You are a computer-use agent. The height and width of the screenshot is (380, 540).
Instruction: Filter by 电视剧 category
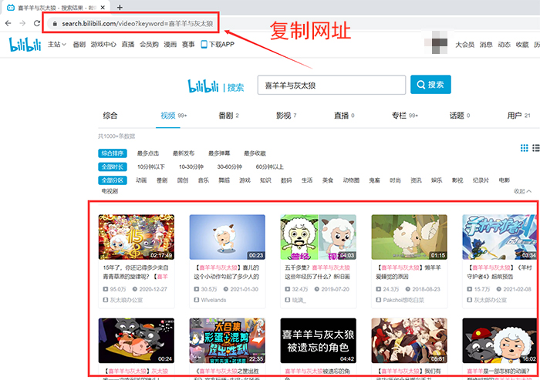[x=110, y=191]
